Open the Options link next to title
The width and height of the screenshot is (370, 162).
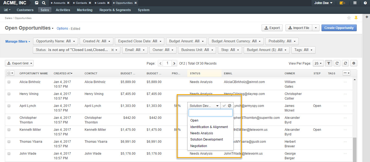pyautogui.click(x=62, y=28)
